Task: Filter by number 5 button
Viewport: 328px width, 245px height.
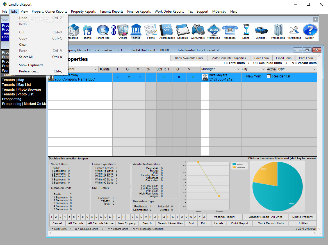Action: pos(69,217)
